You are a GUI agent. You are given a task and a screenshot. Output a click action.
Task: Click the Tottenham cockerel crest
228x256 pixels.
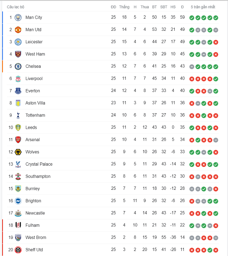tap(18, 115)
